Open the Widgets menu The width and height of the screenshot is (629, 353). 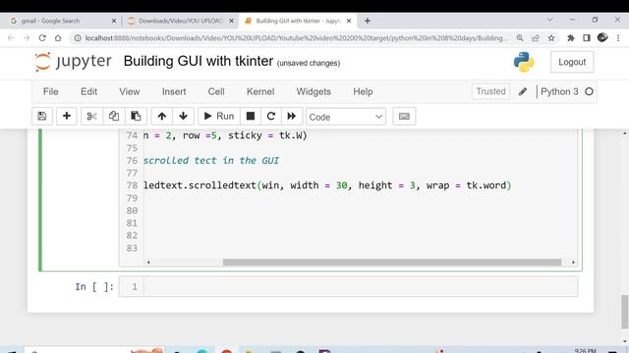314,91
